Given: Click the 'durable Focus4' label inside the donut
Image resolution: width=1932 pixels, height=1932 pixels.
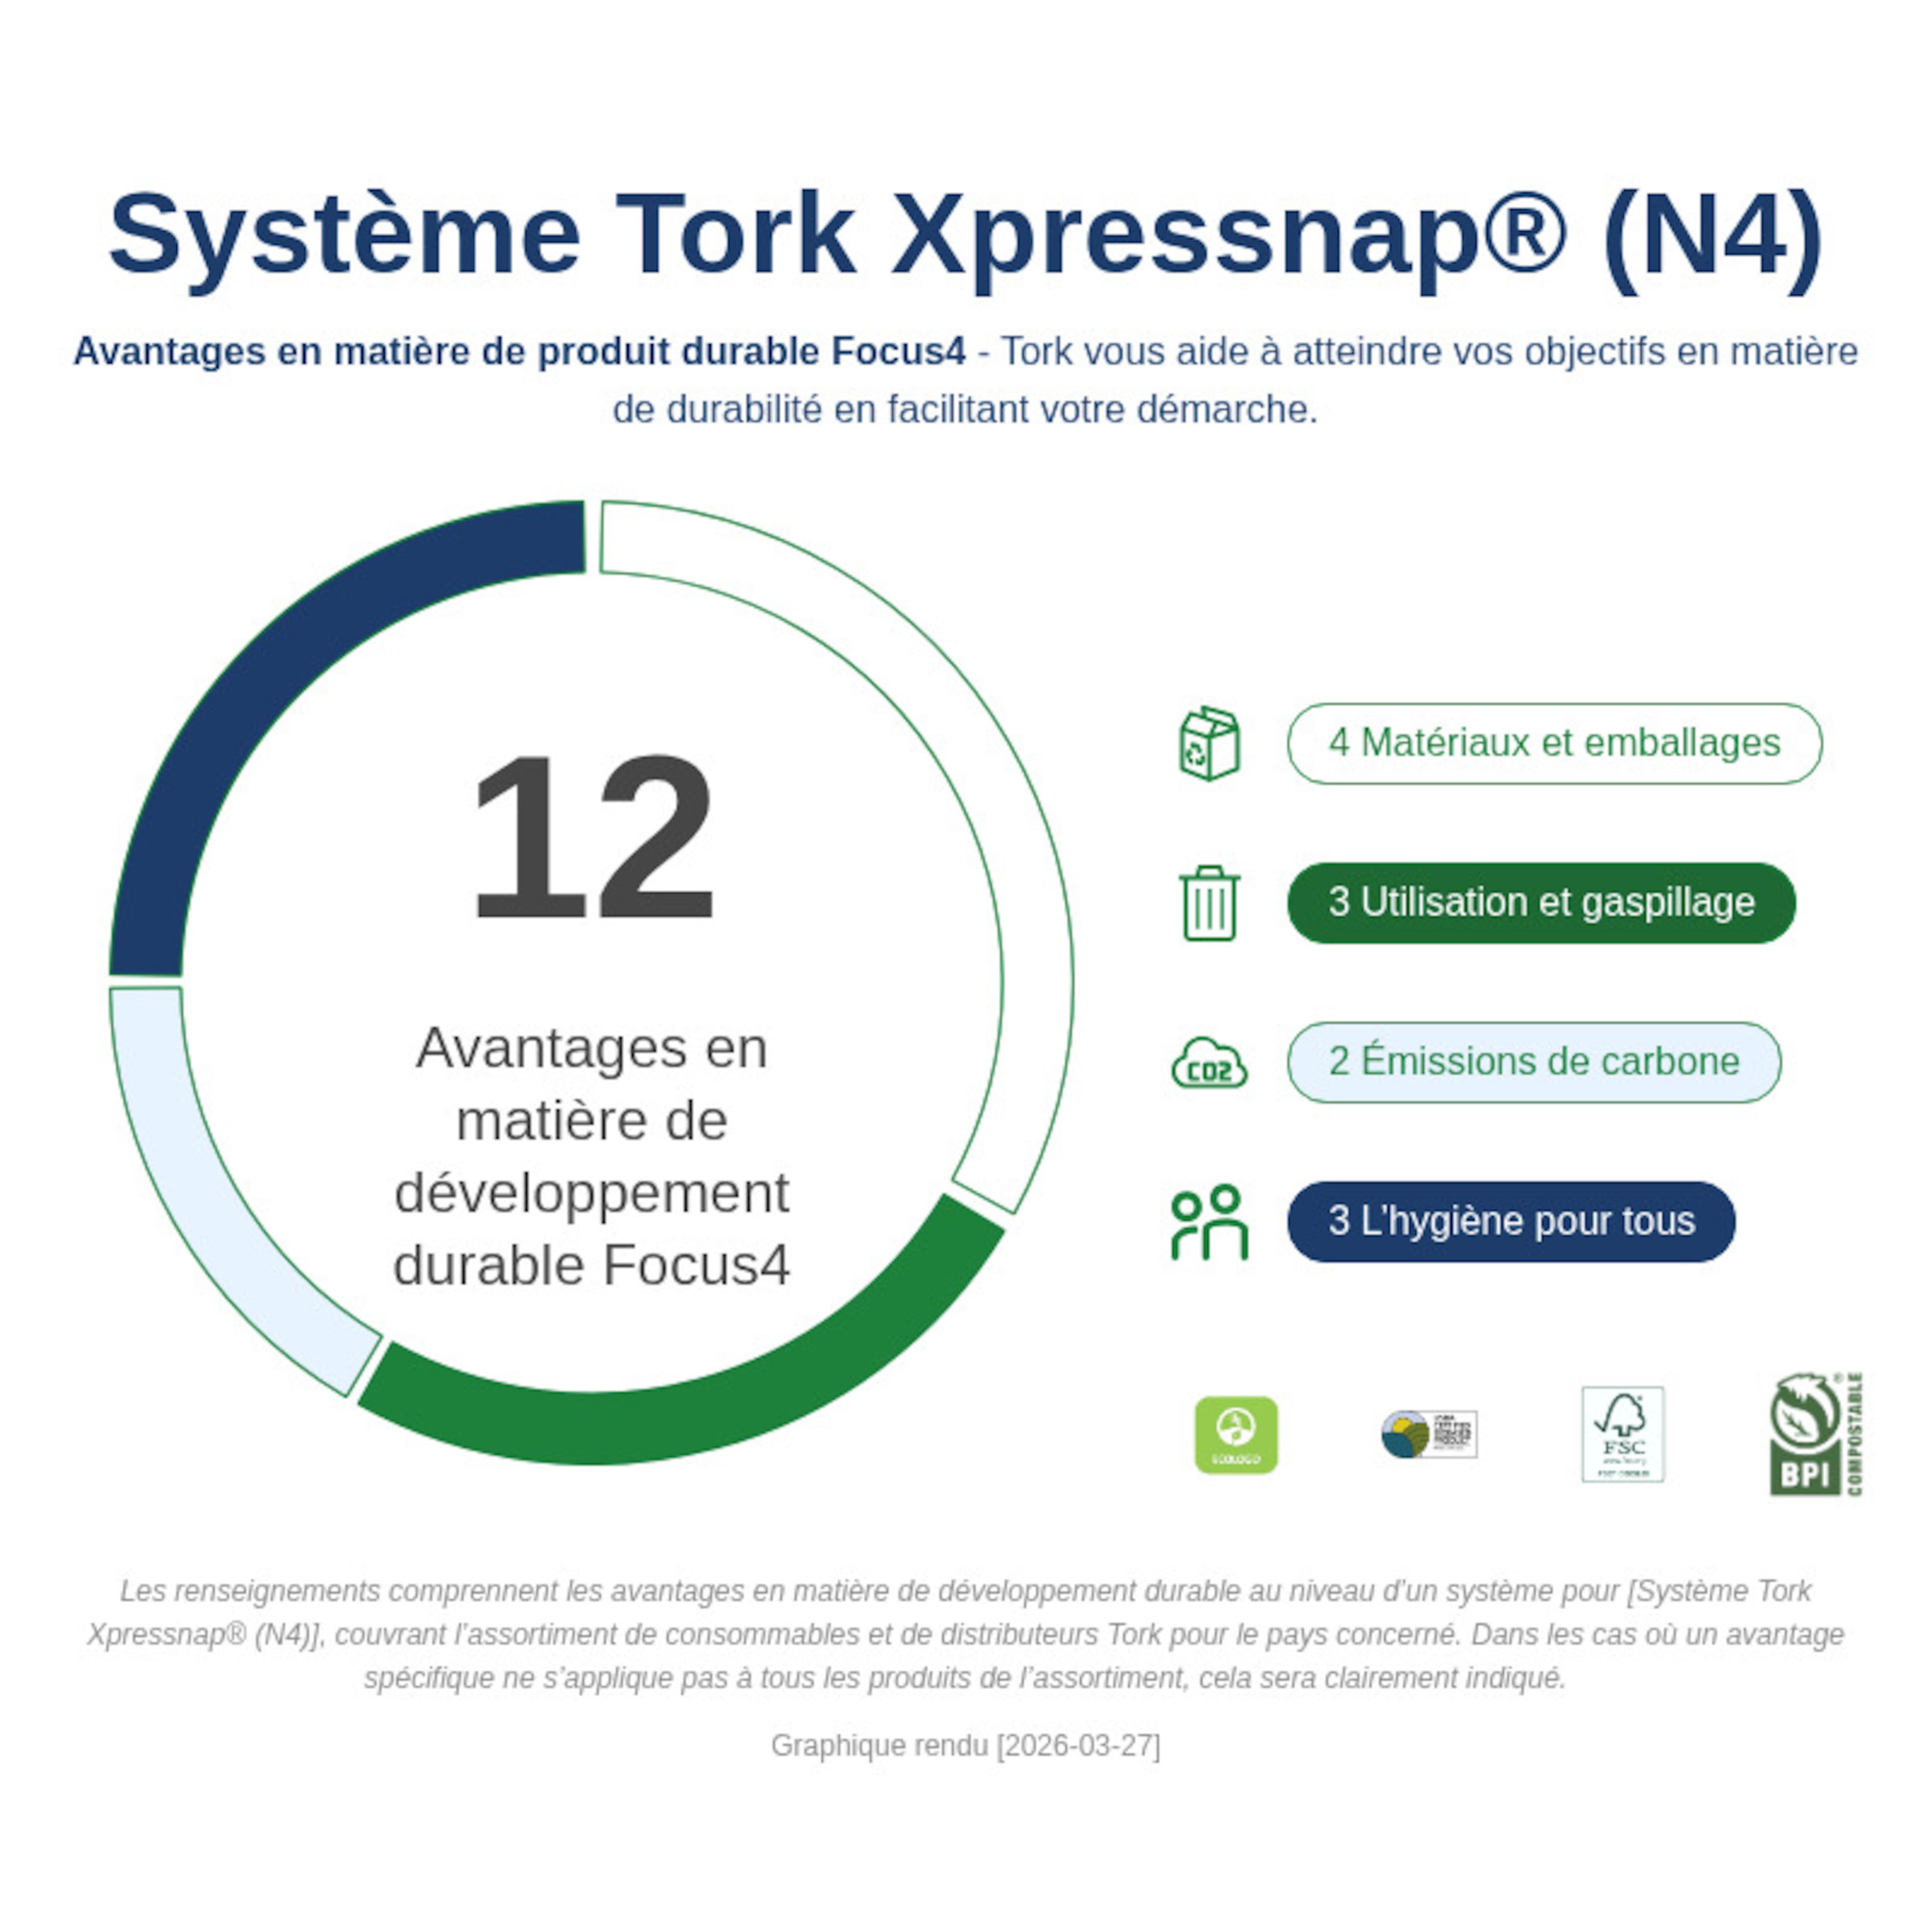Looking at the screenshot, I should [592, 1265].
